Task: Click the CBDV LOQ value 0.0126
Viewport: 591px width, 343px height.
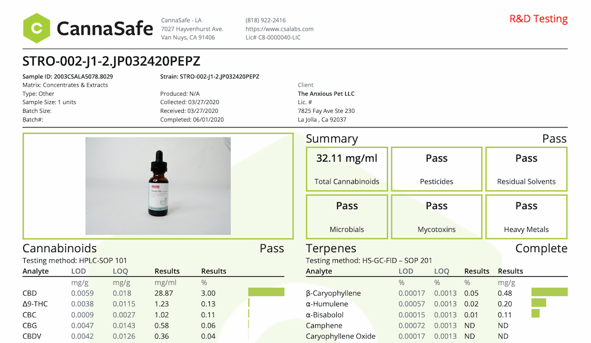Action: click(x=124, y=337)
